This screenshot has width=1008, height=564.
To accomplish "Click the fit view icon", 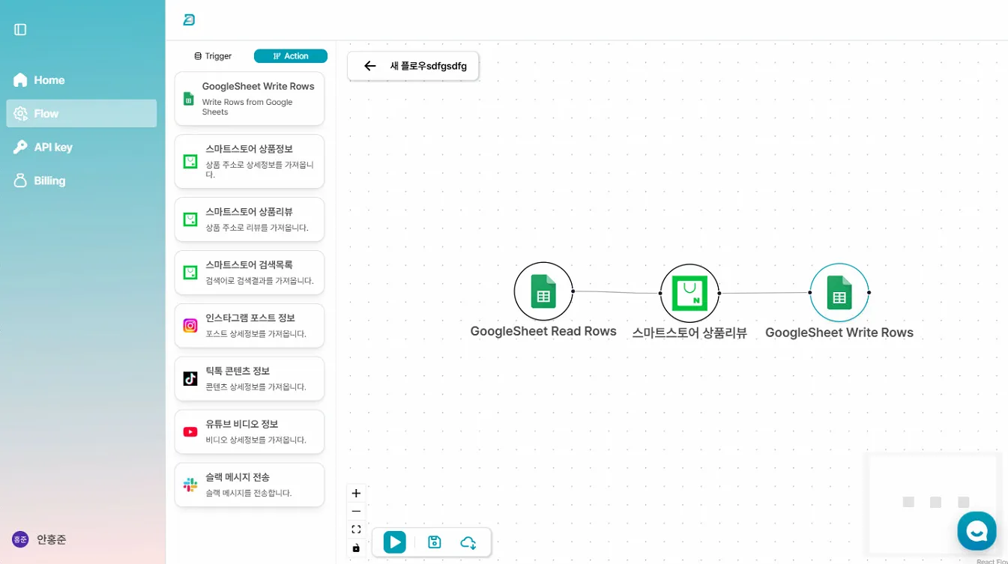I will click(x=356, y=530).
